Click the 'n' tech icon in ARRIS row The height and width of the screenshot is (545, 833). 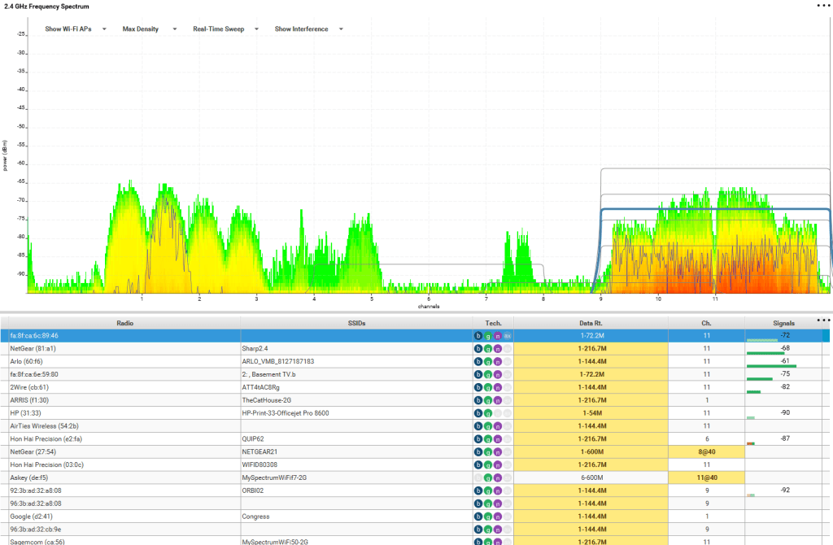[498, 400]
